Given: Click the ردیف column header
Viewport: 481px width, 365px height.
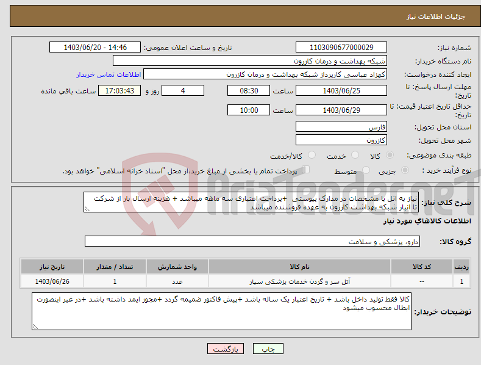Looking at the screenshot, I should (x=461, y=267).
